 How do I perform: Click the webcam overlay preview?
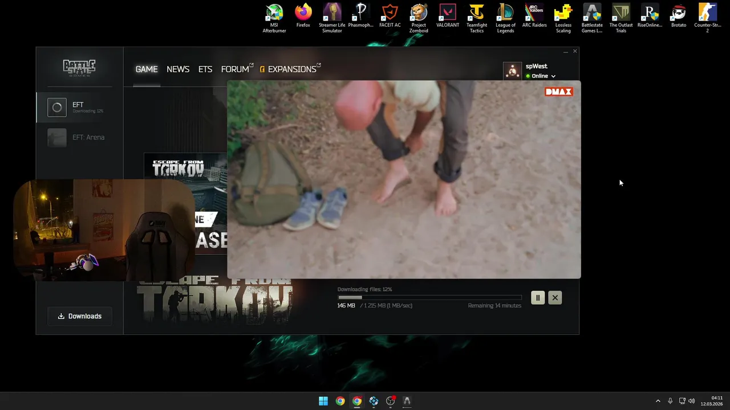pyautogui.click(x=103, y=230)
